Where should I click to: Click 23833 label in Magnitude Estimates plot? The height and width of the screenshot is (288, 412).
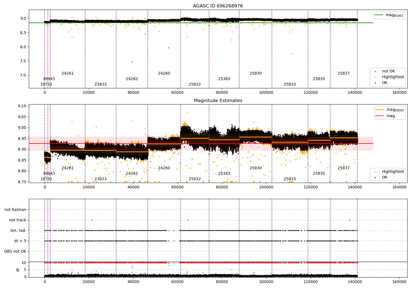[101, 179]
